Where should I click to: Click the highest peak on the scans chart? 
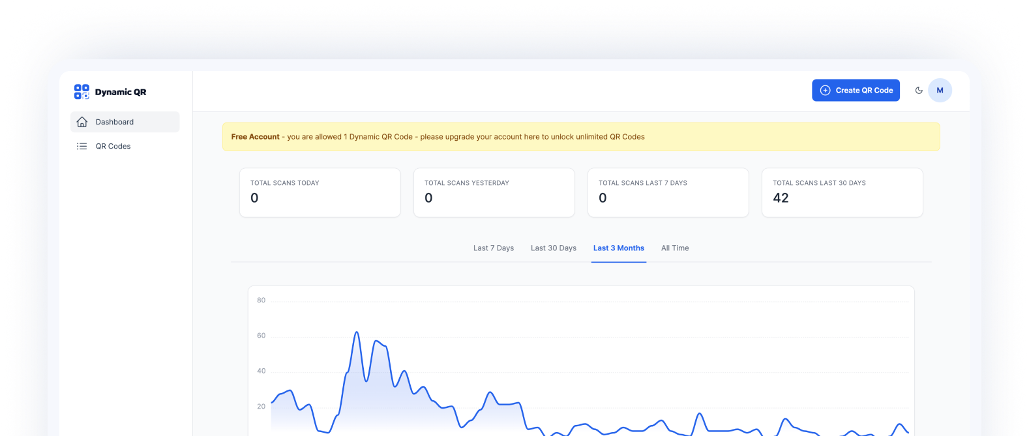(357, 332)
